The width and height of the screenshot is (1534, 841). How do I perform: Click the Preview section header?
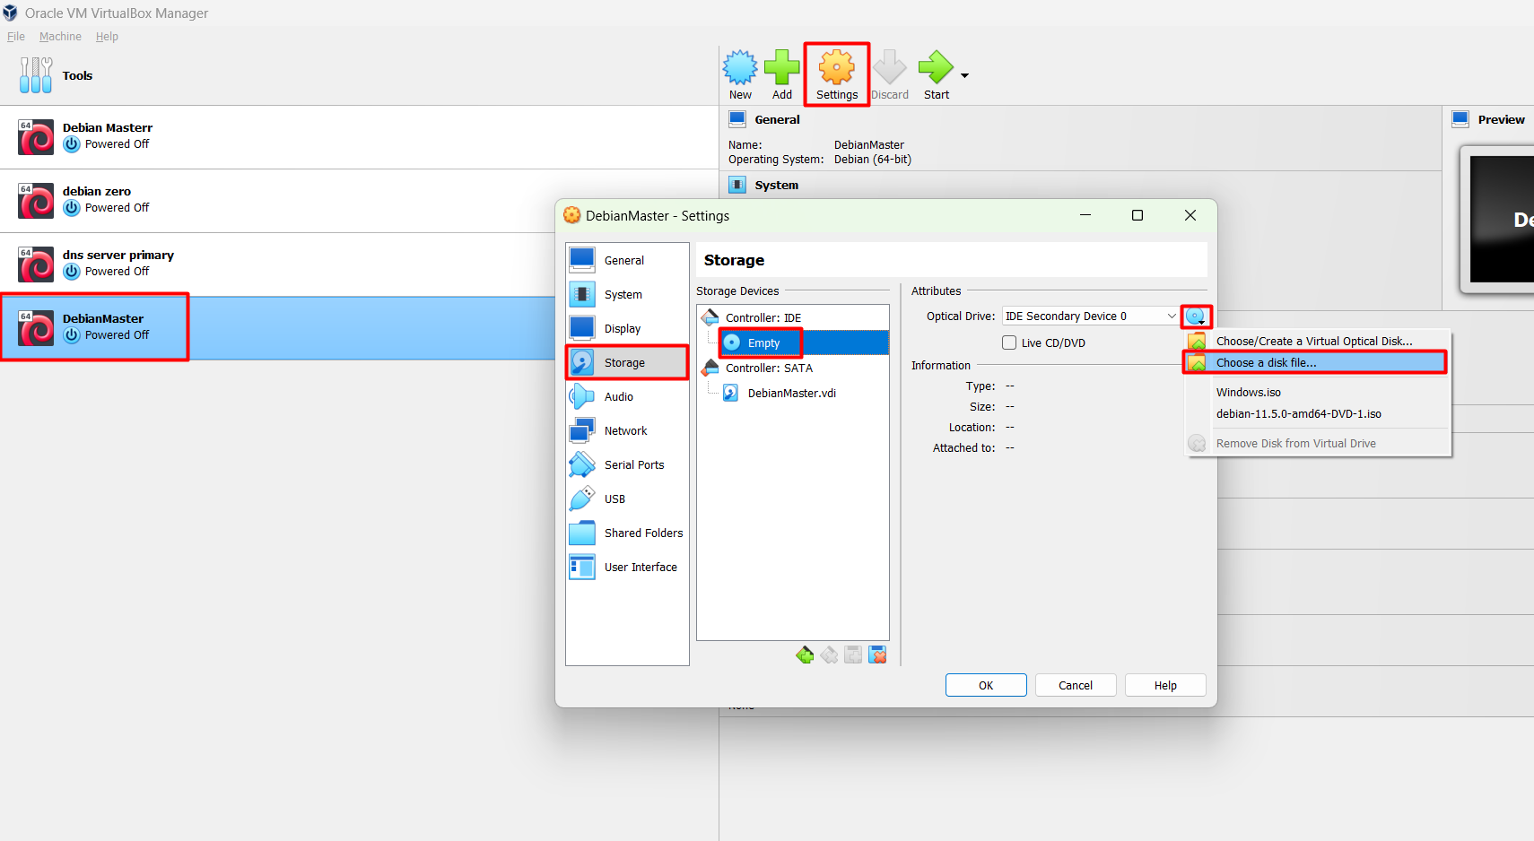click(1501, 119)
